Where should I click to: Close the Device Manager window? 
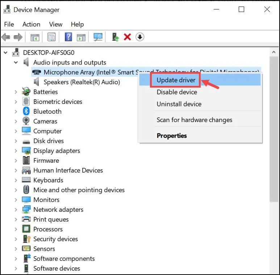(x=267, y=9)
